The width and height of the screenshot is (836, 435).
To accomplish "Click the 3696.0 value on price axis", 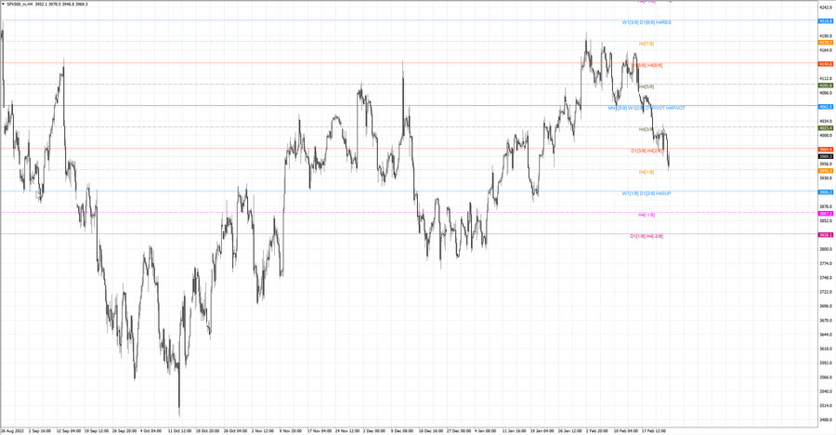I will click(x=826, y=306).
